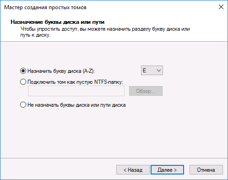Close the wizard with the X icon
The height and width of the screenshot is (180, 228).
point(221,7)
